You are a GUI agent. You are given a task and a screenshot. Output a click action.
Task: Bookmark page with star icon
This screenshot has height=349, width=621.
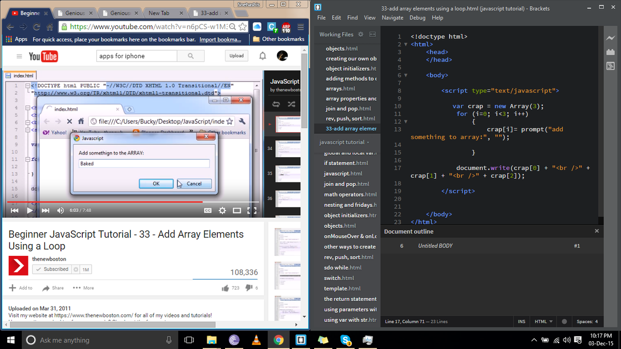(x=242, y=26)
